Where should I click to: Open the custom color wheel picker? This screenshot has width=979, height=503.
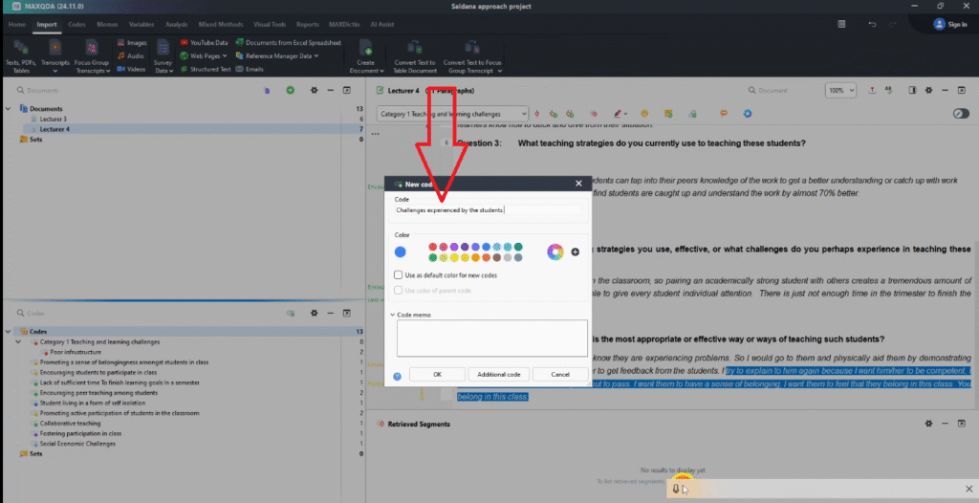(555, 251)
